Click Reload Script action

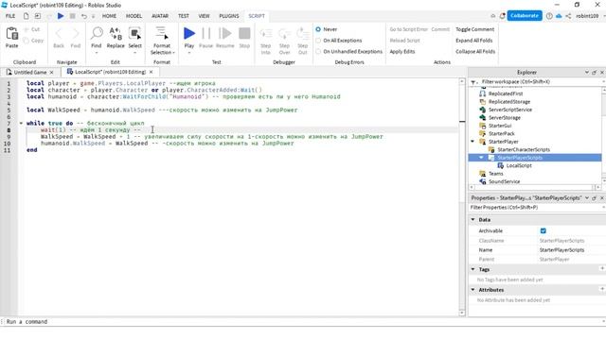404,40
